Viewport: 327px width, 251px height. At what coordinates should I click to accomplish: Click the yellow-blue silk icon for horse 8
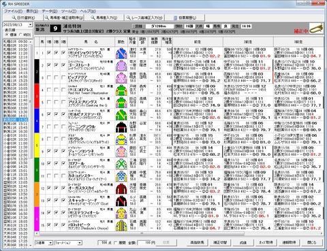121,139
